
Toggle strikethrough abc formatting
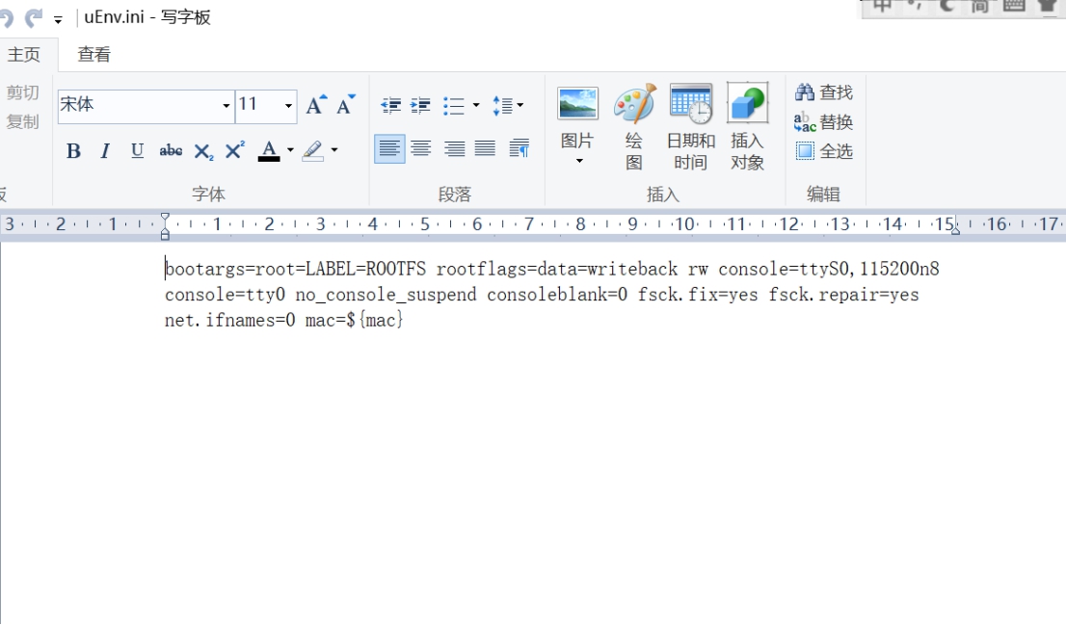tap(171, 151)
